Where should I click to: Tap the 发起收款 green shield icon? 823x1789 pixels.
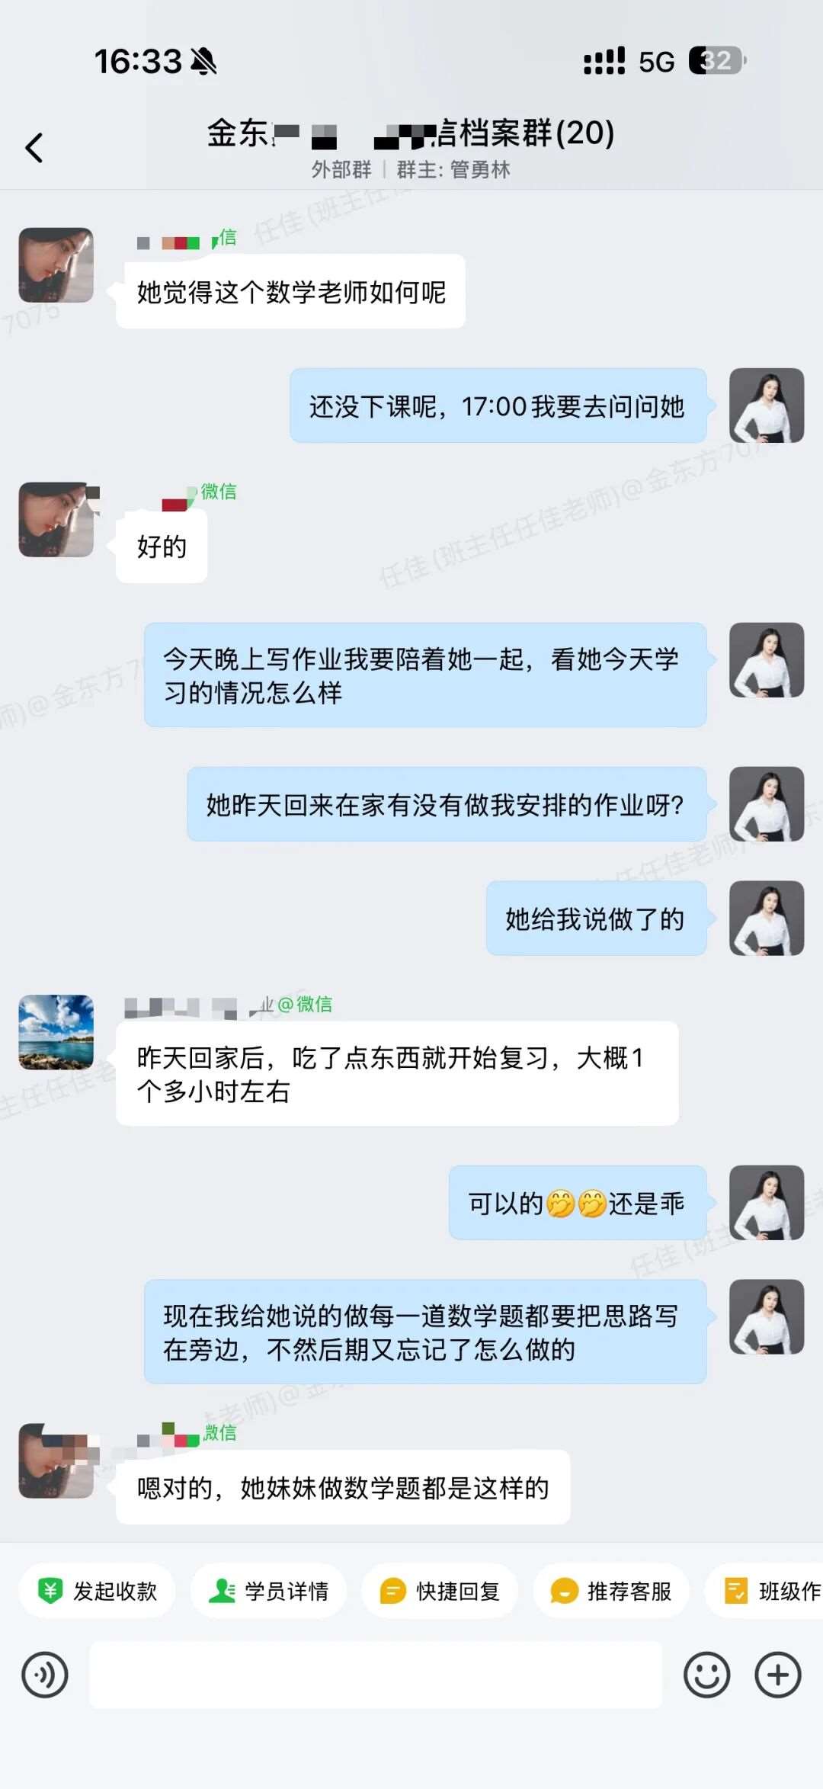coord(50,1590)
